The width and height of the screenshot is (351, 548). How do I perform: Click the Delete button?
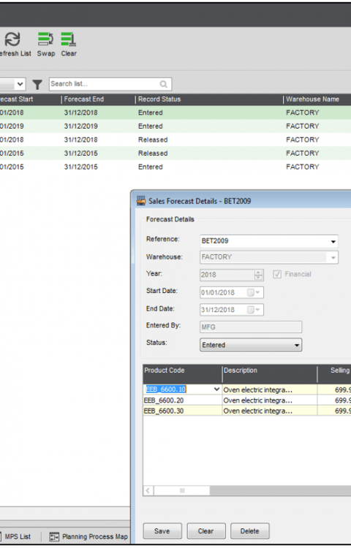tap(249, 531)
